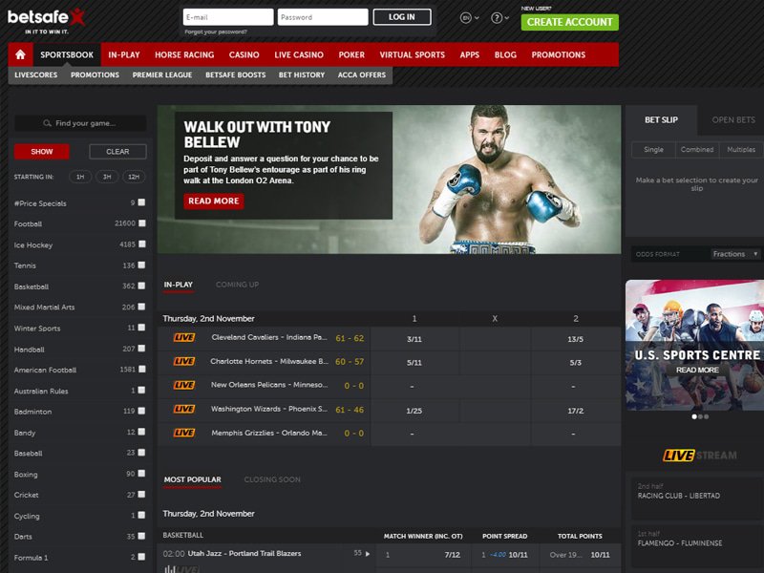Open Virtual Sports
Image resolution: width=764 pixels, height=573 pixels.
coord(413,54)
